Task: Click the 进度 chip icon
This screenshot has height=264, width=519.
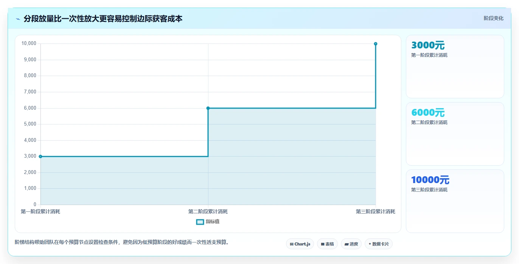Action: [x=347, y=244]
